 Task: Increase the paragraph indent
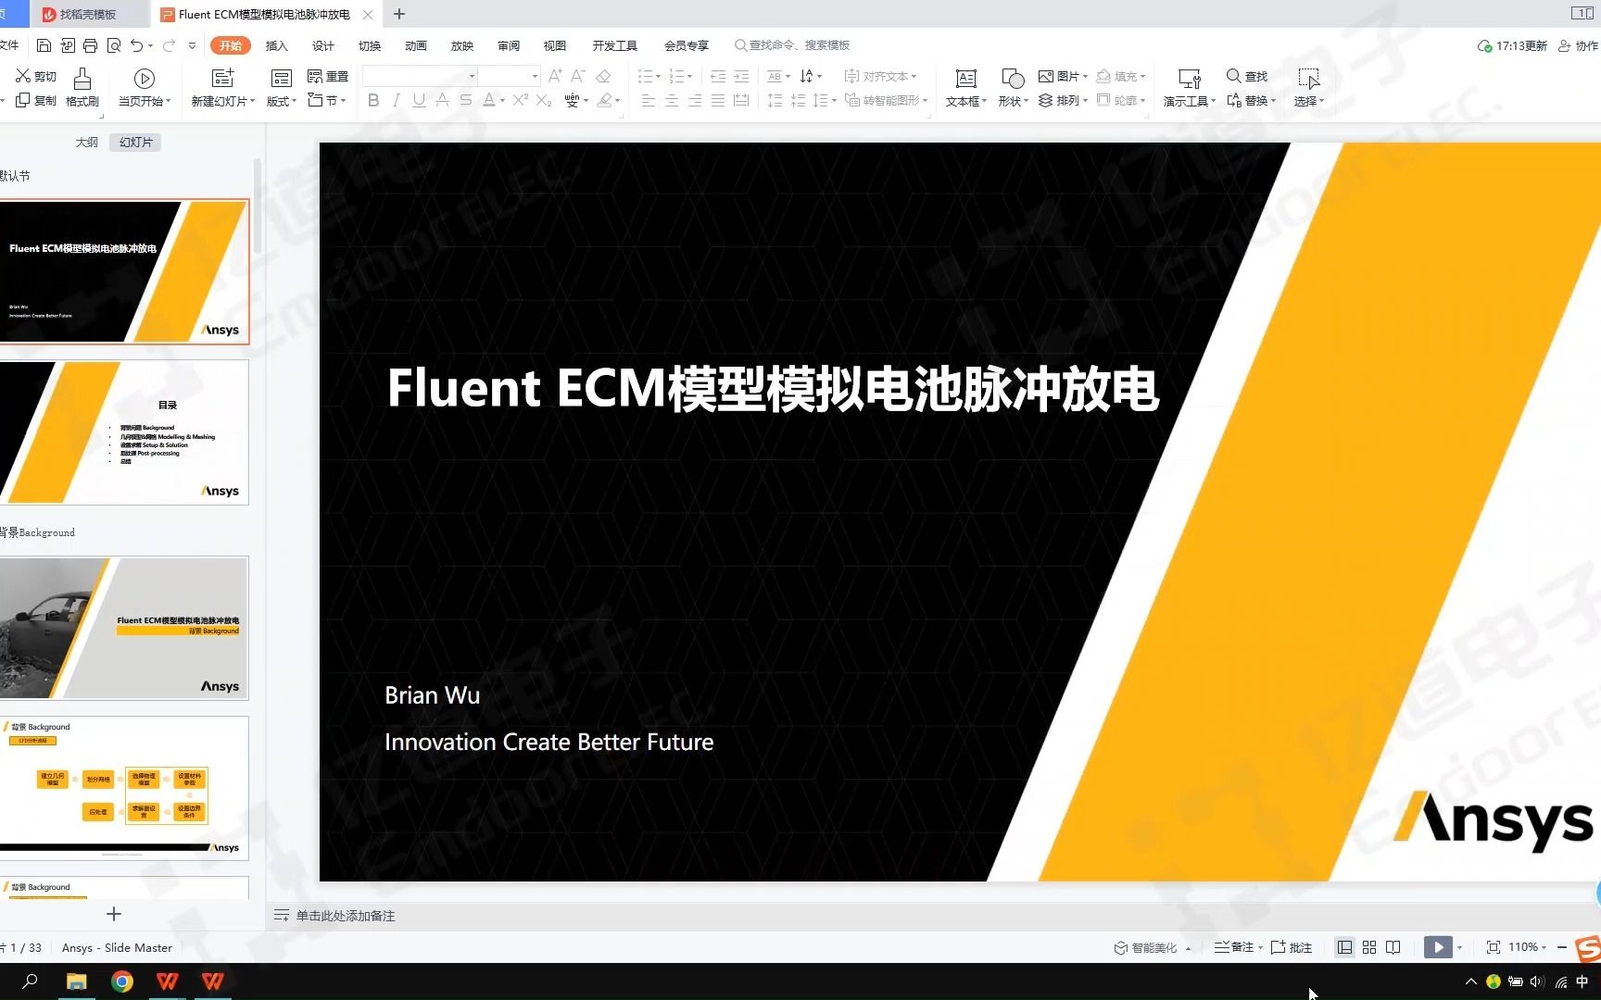741,76
